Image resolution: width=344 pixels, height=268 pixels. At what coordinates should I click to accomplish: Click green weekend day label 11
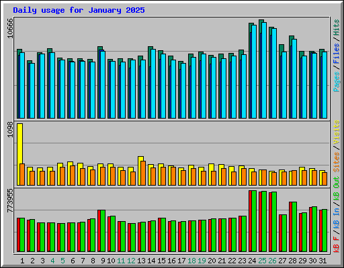(121, 261)
